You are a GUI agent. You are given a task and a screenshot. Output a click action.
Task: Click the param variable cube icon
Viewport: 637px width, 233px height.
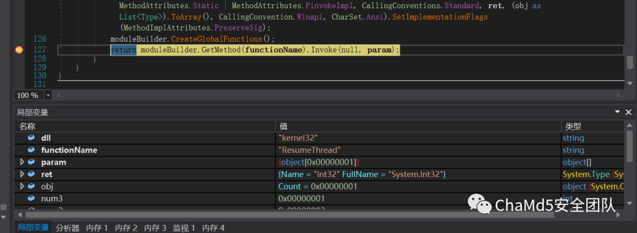[x=31, y=162]
